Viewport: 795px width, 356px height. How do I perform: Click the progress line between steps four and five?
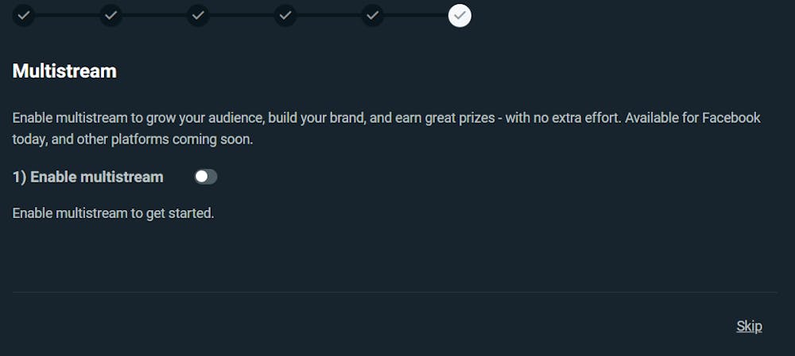328,16
